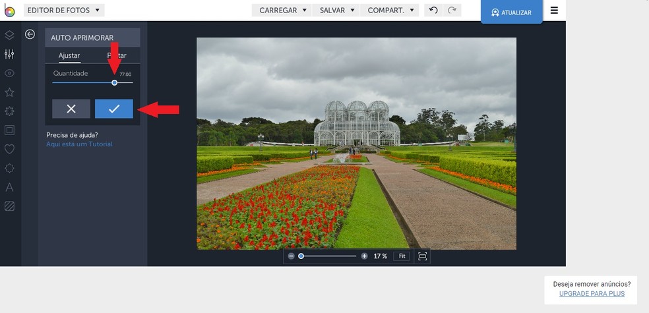Click the Quantidade slider handle

tap(115, 82)
